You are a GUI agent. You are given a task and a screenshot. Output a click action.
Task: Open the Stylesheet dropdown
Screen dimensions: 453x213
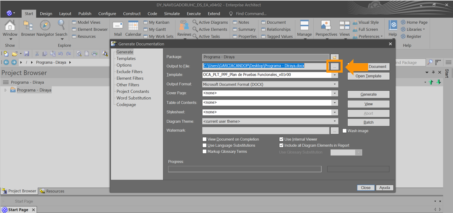point(335,112)
